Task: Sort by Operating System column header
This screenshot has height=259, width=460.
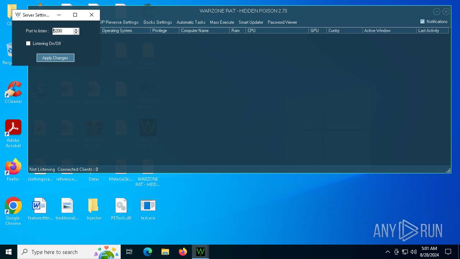Action: (x=125, y=31)
